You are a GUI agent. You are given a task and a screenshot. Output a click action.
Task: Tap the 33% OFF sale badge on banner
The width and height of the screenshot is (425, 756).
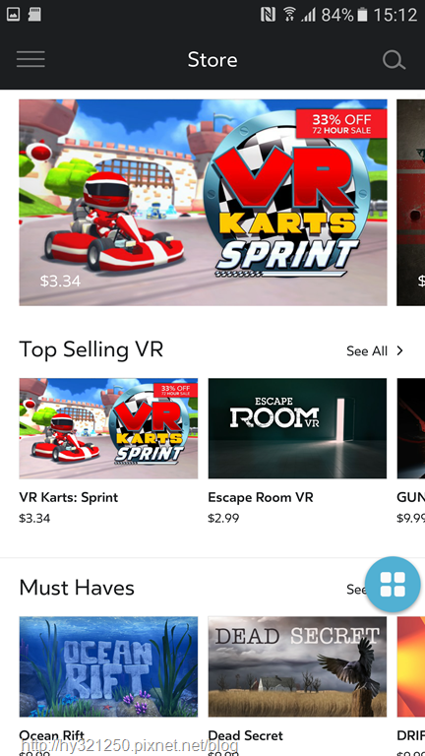click(x=341, y=123)
